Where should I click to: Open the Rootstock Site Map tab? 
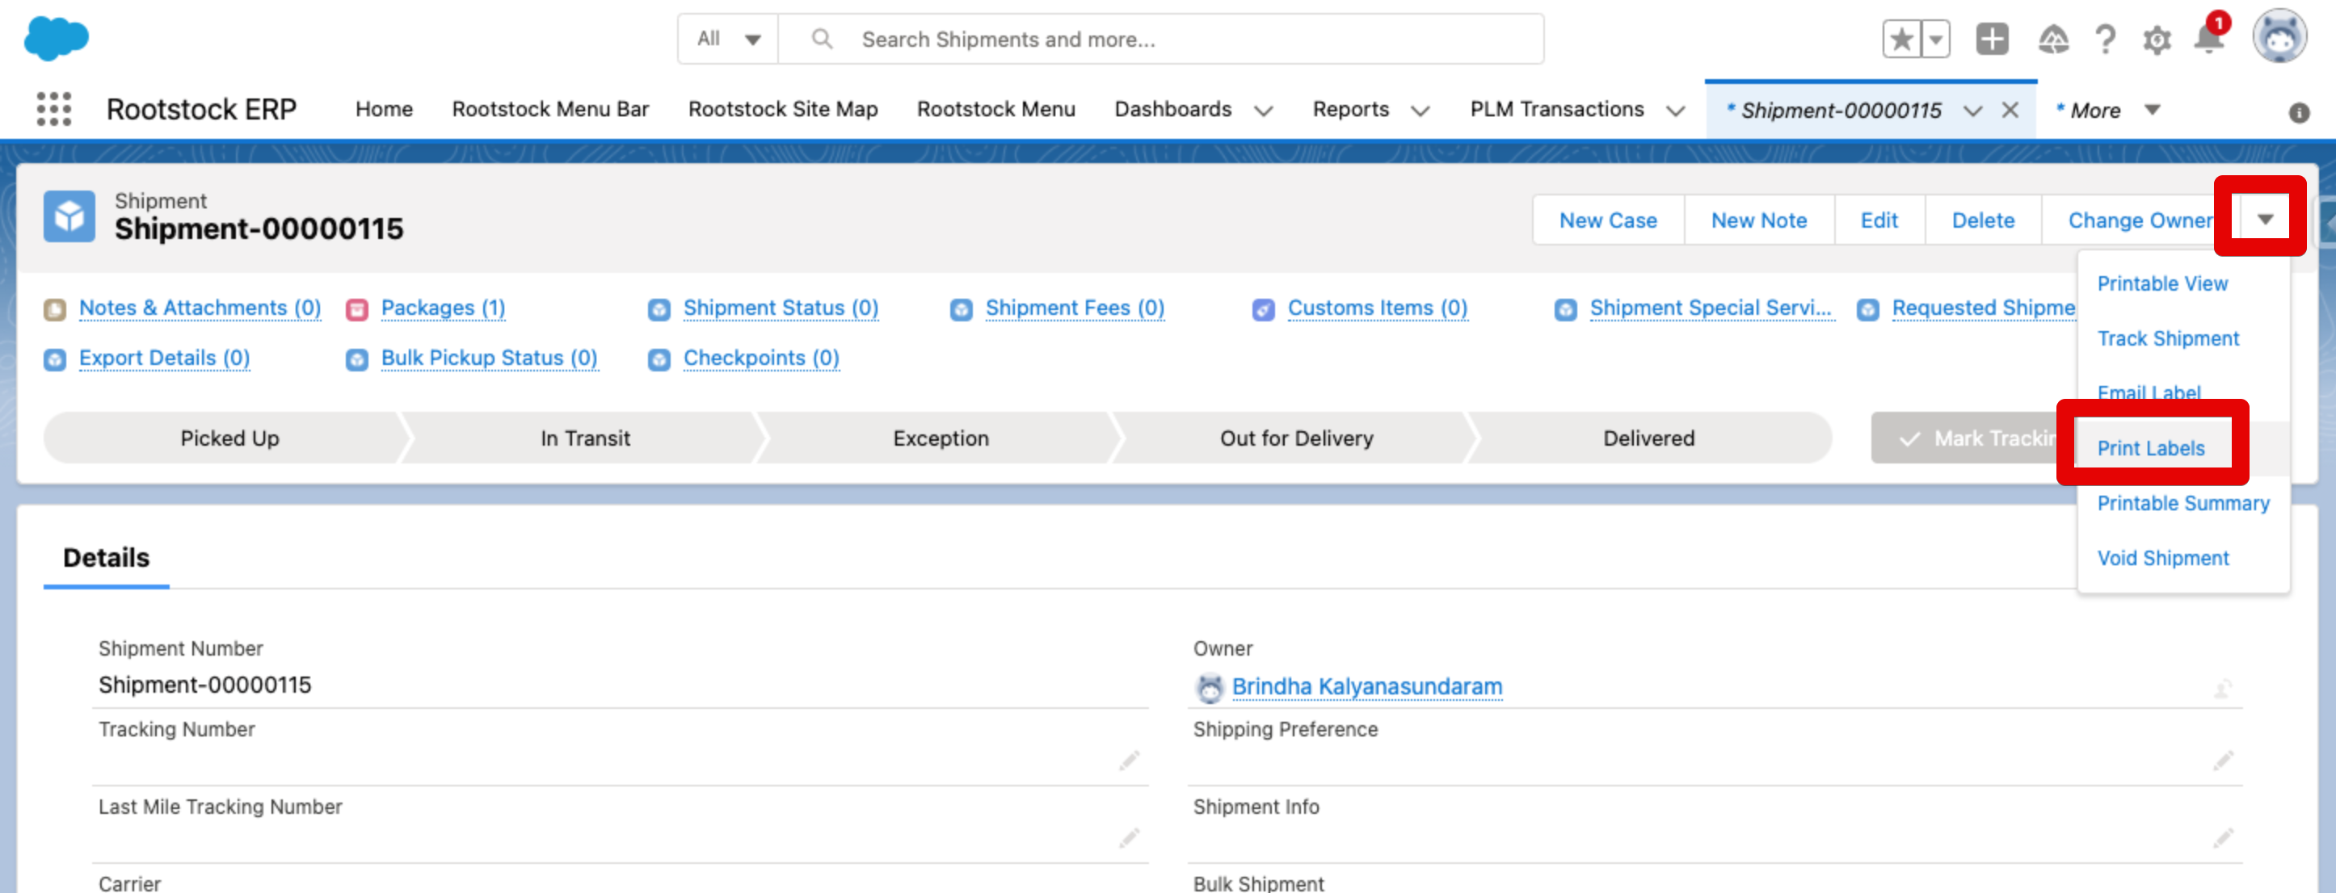coord(783,110)
